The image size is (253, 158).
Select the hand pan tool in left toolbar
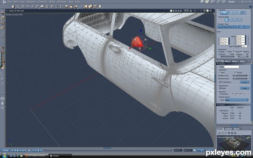click(3, 103)
